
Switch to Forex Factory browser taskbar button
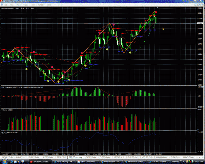(x=64, y=162)
